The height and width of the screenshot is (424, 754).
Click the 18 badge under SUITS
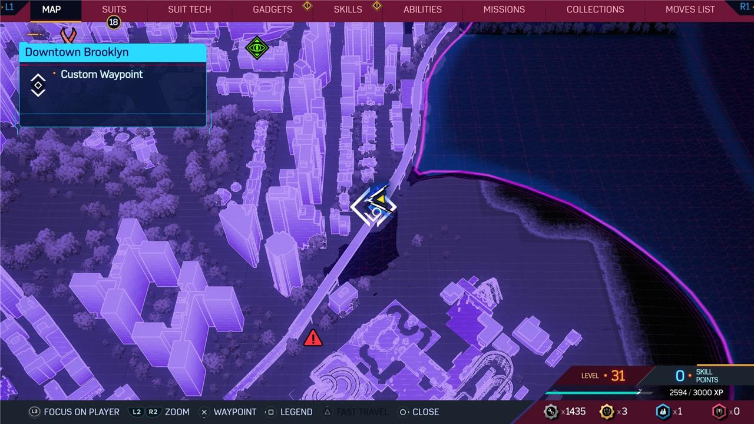coord(113,22)
